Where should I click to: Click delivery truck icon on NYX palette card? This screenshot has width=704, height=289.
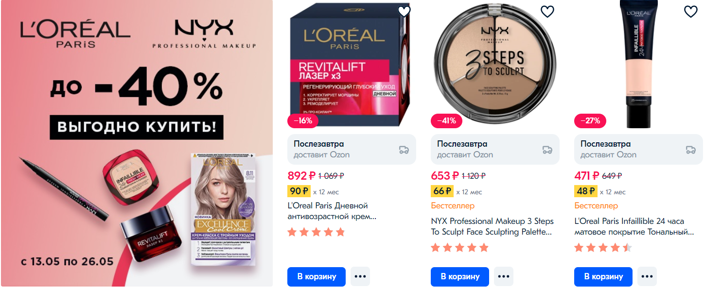pos(547,150)
